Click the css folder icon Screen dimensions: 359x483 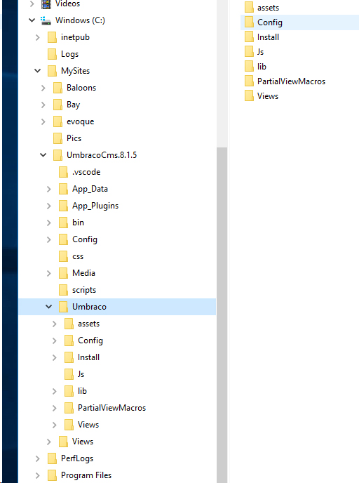[x=63, y=256]
